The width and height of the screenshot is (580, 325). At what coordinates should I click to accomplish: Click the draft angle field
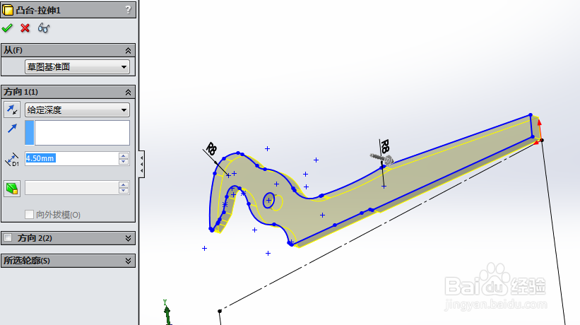(x=72, y=188)
